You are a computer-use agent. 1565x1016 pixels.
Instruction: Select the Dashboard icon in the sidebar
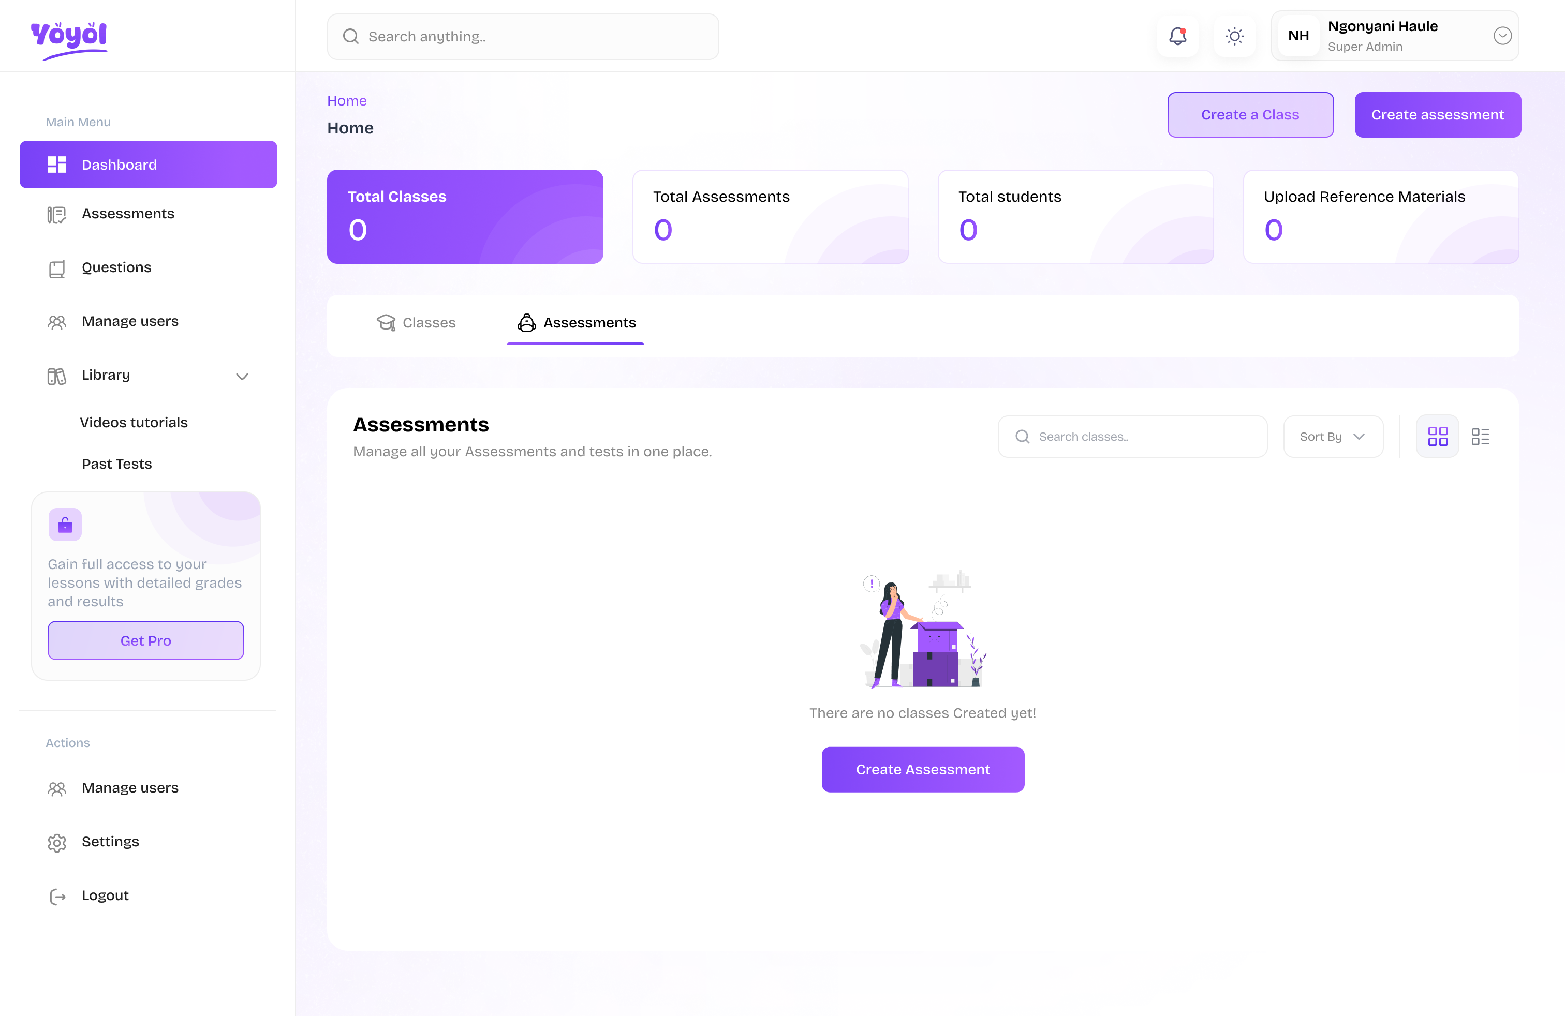click(56, 165)
